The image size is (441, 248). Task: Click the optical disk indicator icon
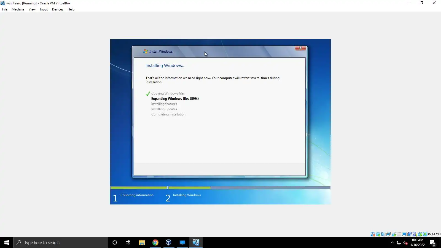pyautogui.click(x=378, y=234)
